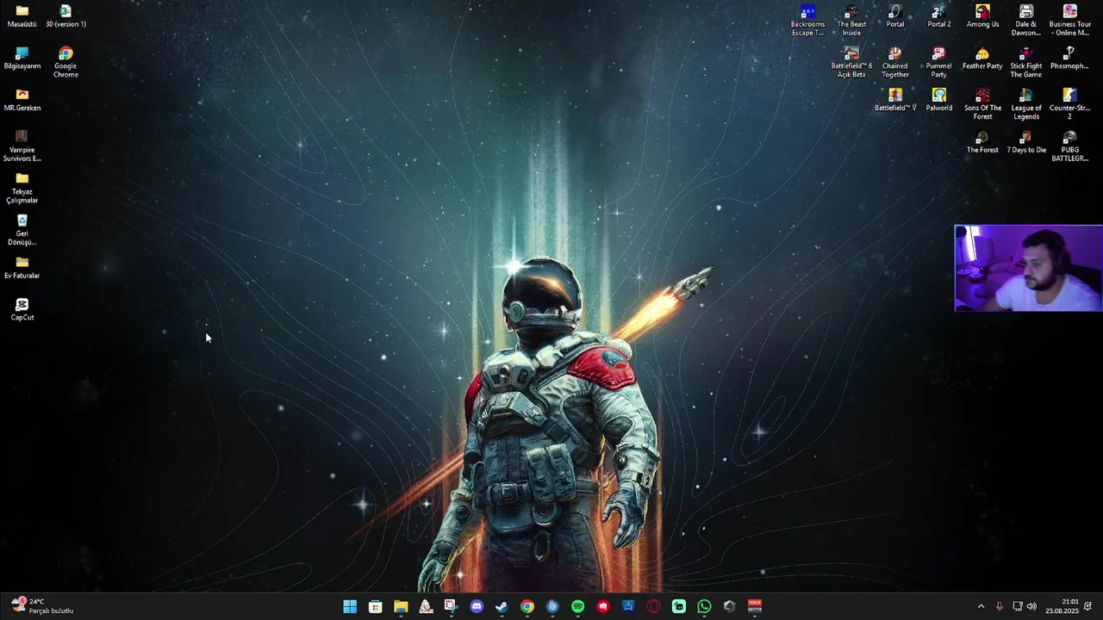Select the Bilgisayarım desktop icon

[x=22, y=59]
